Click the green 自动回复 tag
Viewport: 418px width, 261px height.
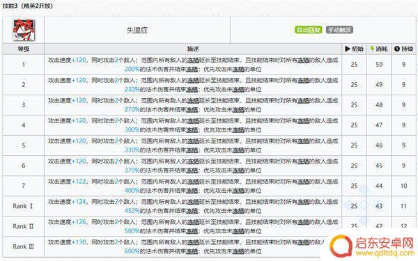click(x=309, y=30)
